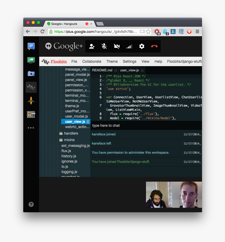The width and height of the screenshot is (225, 242).
Task: Open the Theme menu
Action: pos(112,61)
